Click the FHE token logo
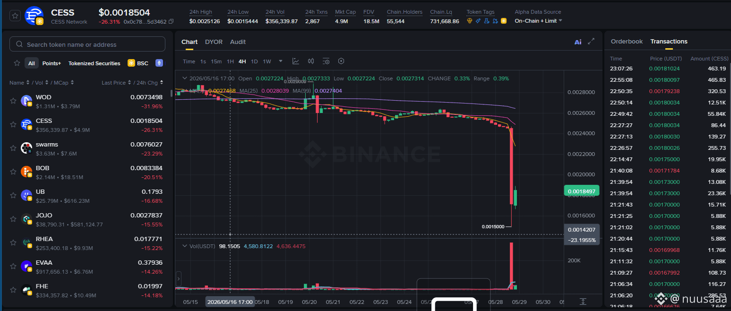Viewport: 731px width, 311px height. coord(26,290)
